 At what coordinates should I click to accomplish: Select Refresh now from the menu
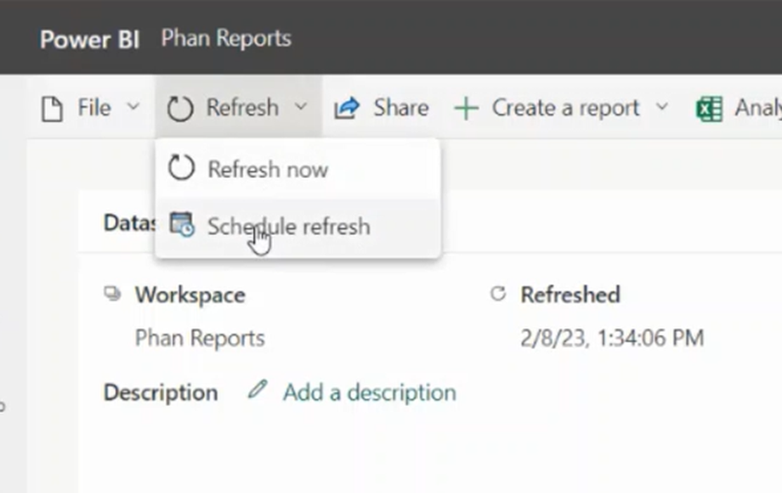297,169
